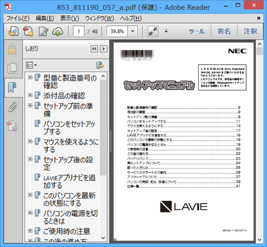The image size is (267, 247).
Task: Go to マウスを使えるようにする bookmark
Action: click(71, 145)
